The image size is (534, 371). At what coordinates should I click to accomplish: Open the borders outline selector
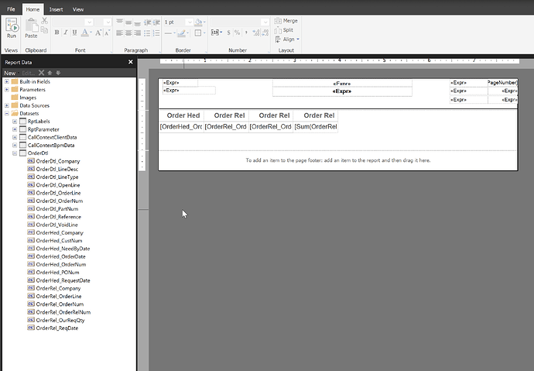point(200,33)
